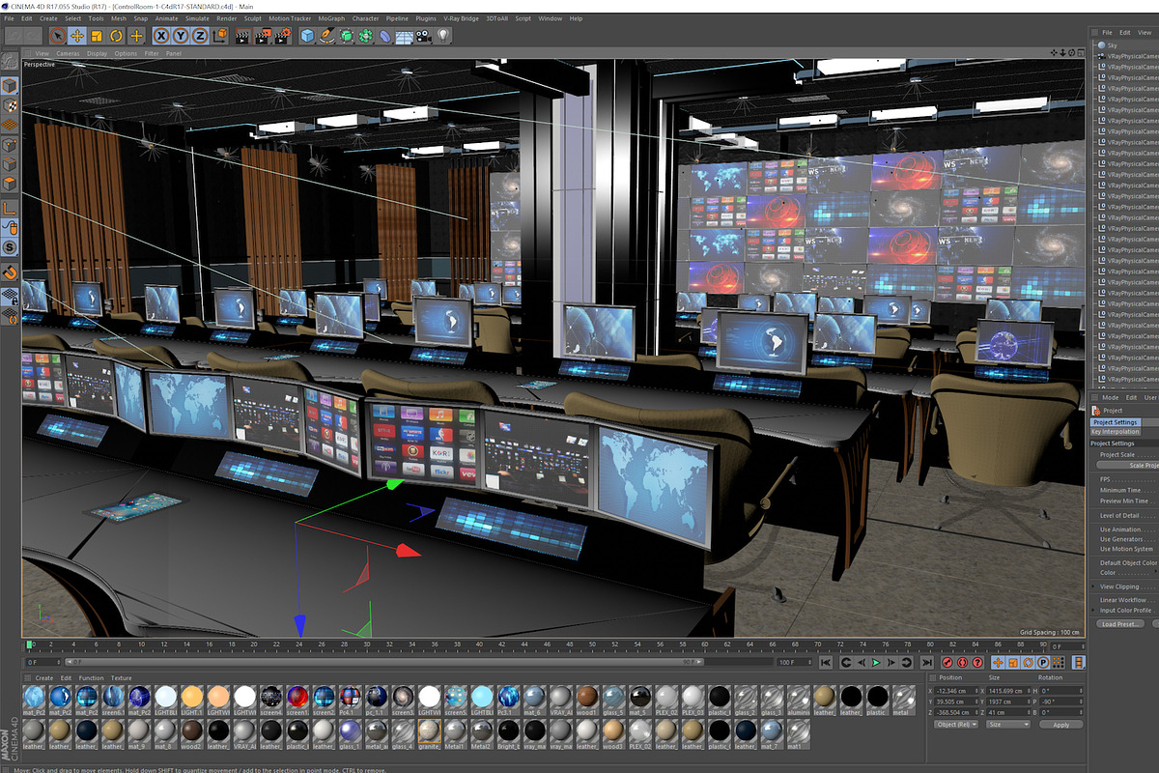Click the X position field -12.346 cm
Viewport: 1159px width, 773px height.
click(956, 691)
